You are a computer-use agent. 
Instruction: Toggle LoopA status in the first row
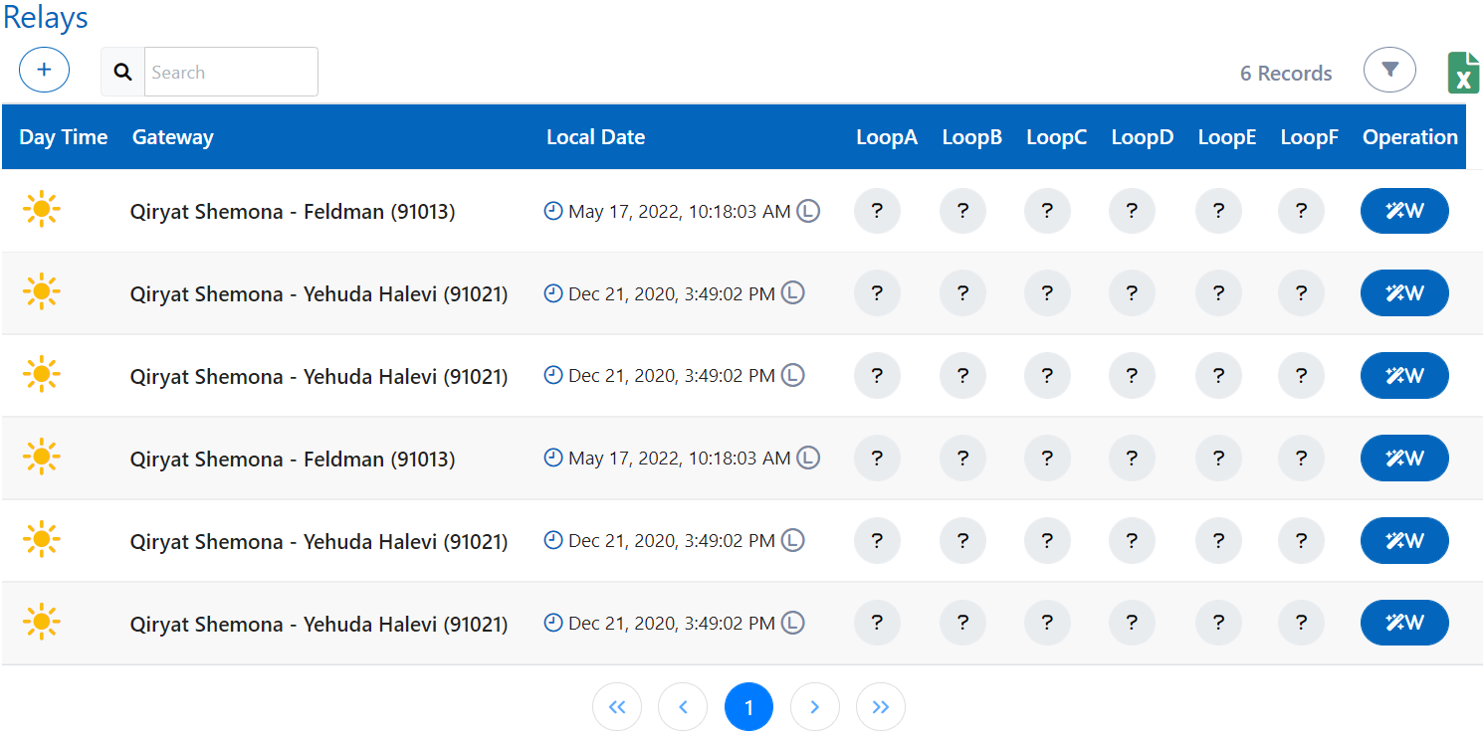877,211
